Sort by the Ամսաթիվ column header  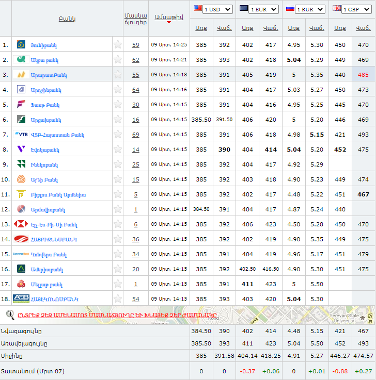point(169,17)
